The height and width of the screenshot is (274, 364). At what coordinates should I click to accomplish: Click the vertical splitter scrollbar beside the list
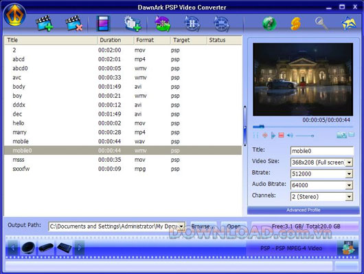click(x=244, y=126)
